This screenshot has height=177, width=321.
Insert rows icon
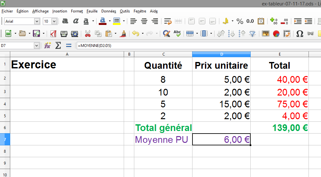click(190, 33)
